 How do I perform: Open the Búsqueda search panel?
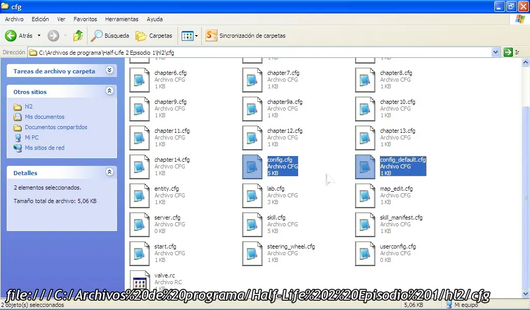110,36
